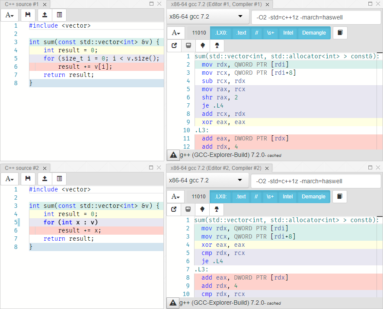Switch to the C++ source #2 tab
Image resolution: width=383 pixels, height=309 pixels.
pos(22,168)
